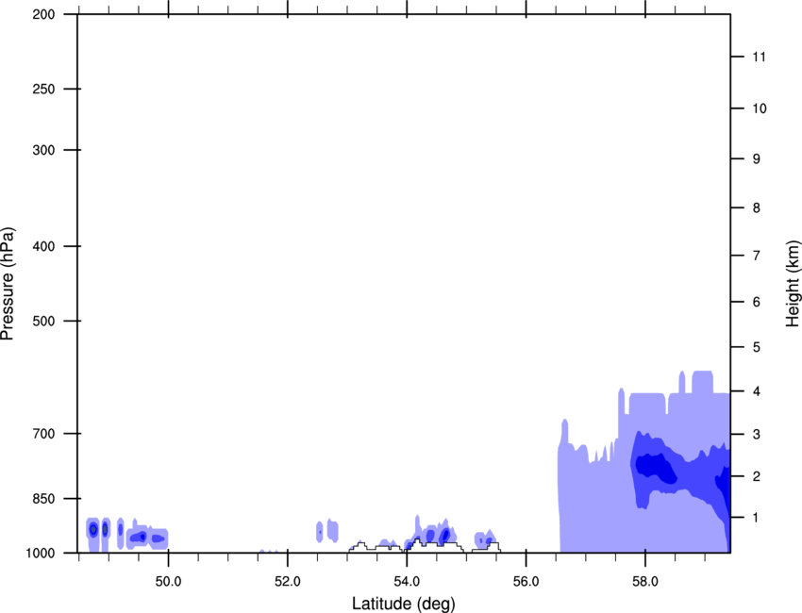Screen dimensions: 802x613
Task: Click height tick label '11'
Action: click(x=759, y=57)
